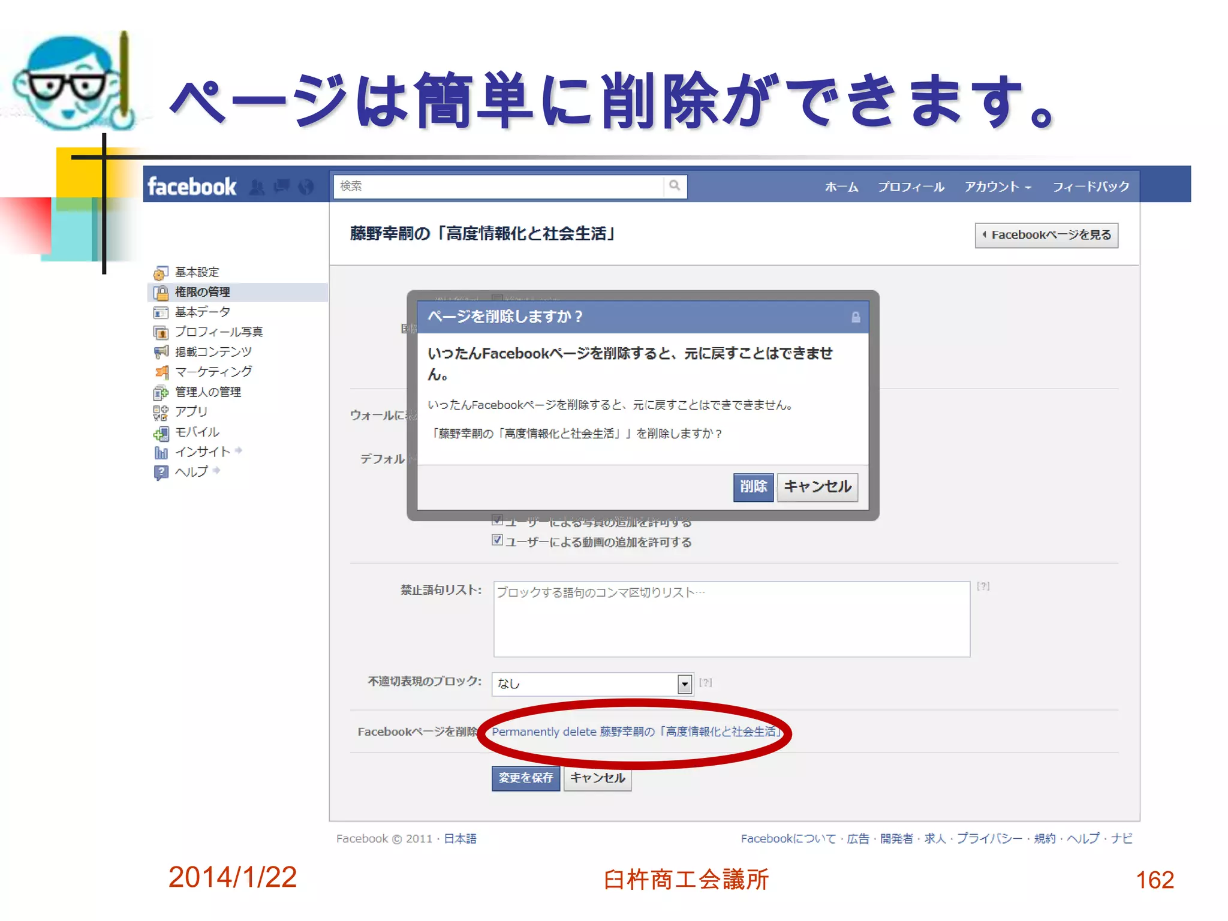Click Permanently delete page link
The image size is (1228, 921).
click(x=637, y=732)
